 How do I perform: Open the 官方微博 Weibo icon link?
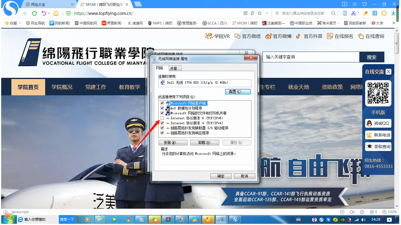coord(268,36)
